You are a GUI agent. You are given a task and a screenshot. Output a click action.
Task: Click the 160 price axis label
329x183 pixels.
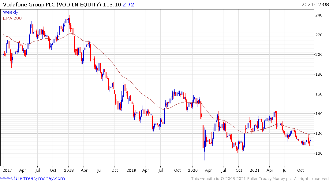coord(319,94)
